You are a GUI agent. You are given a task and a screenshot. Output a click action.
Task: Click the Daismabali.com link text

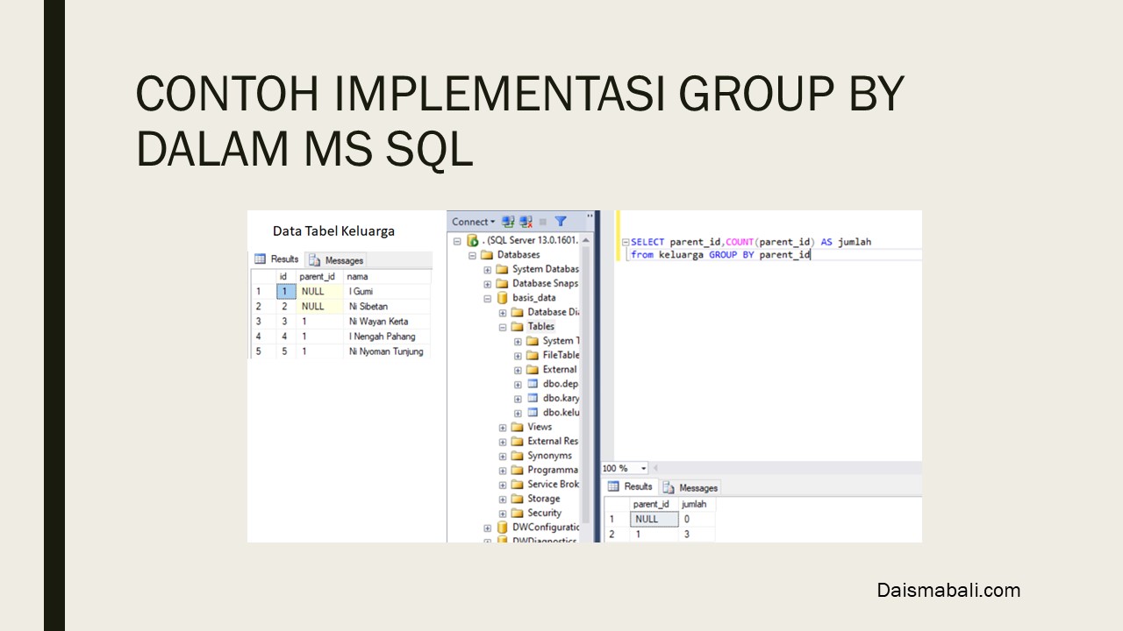[x=948, y=591]
